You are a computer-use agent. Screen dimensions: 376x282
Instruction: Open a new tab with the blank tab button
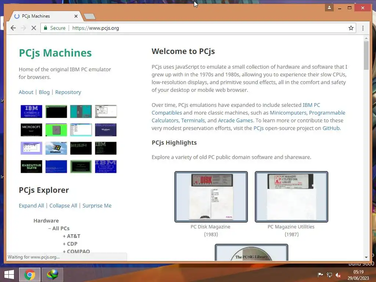[x=90, y=16]
